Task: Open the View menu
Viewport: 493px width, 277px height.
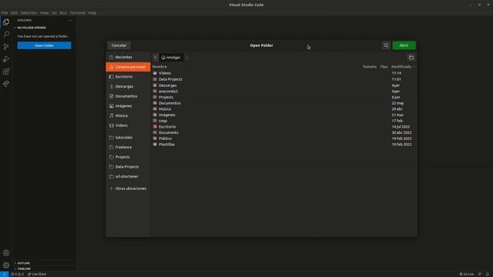Action: coord(45,13)
